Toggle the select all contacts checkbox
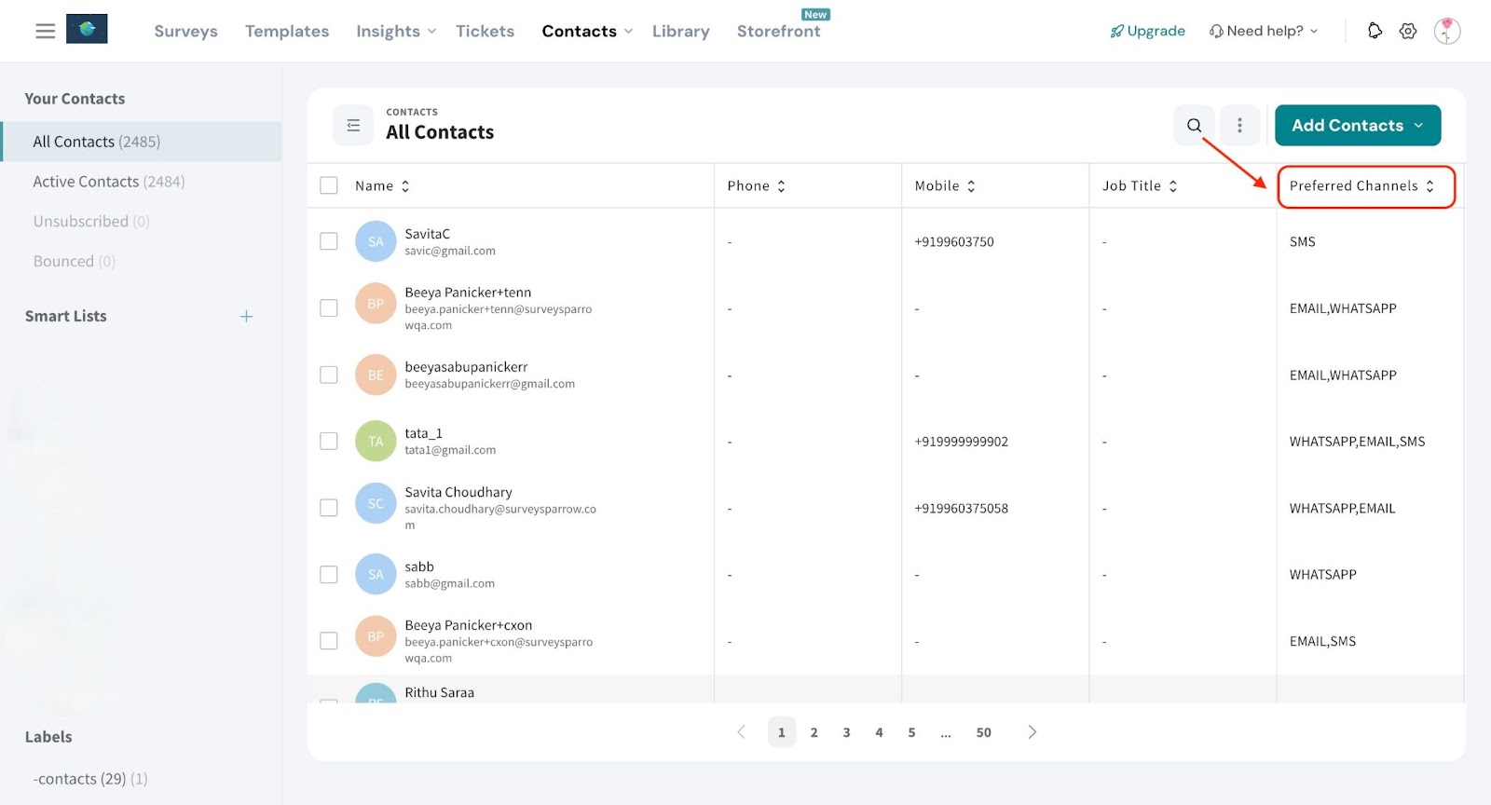Viewport: 1491px width, 805px height. point(329,185)
